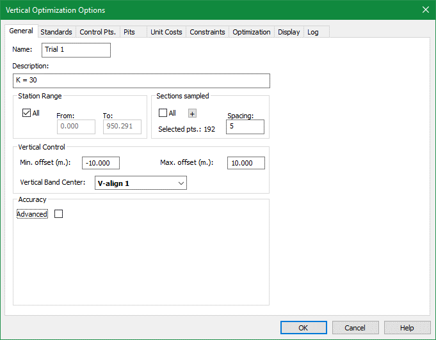The height and width of the screenshot is (340, 436).
Task: Show the Constraints tab
Action: pos(207,32)
